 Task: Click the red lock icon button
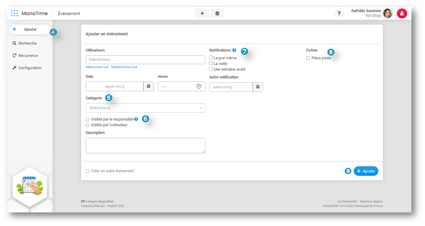click(402, 13)
